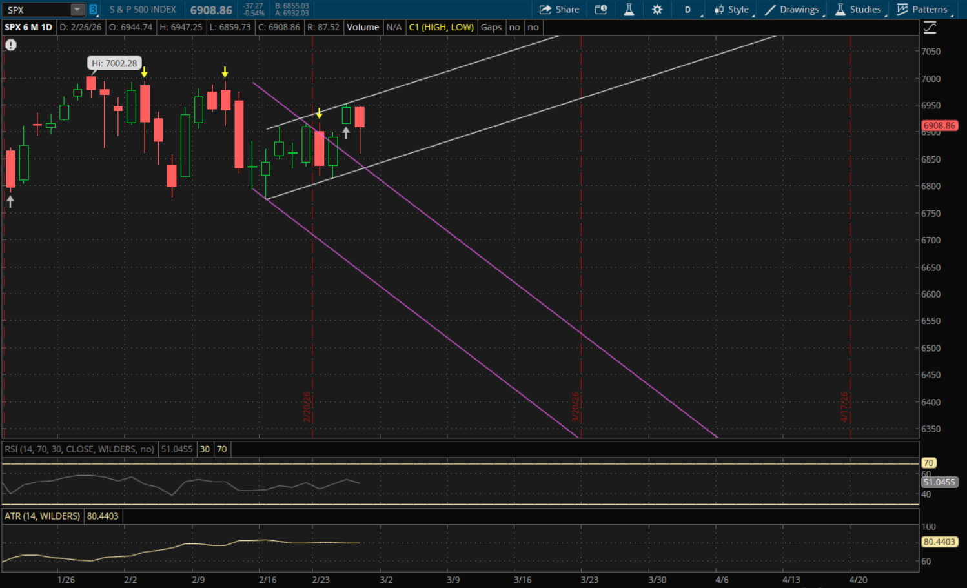Click the Hi: 7002.28 price bubble
This screenshot has width=967, height=588.
click(x=114, y=63)
